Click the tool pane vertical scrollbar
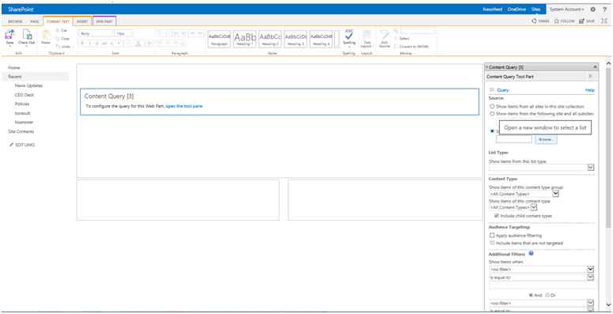The image size is (613, 314). [x=608, y=149]
